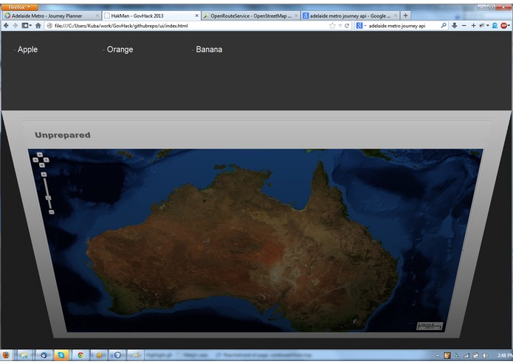Open a new browser tab
The image size is (513, 364).
click(x=405, y=15)
